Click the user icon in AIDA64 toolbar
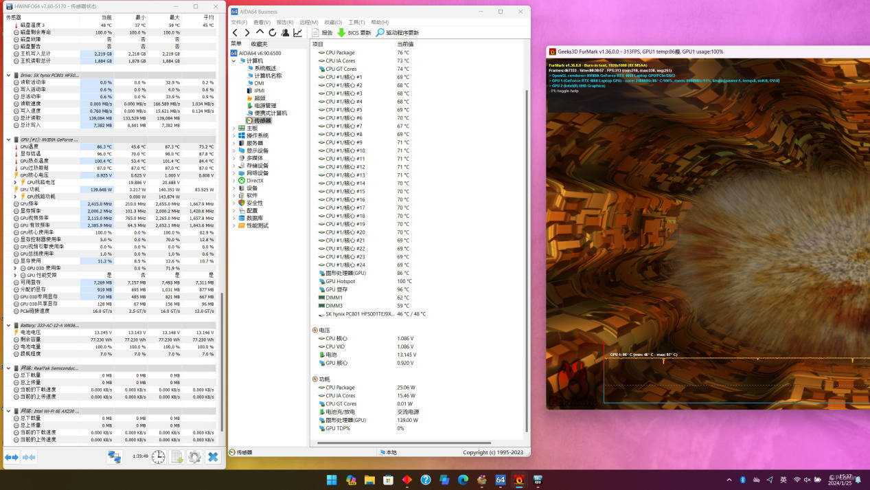The width and height of the screenshot is (870, 490). click(x=285, y=32)
